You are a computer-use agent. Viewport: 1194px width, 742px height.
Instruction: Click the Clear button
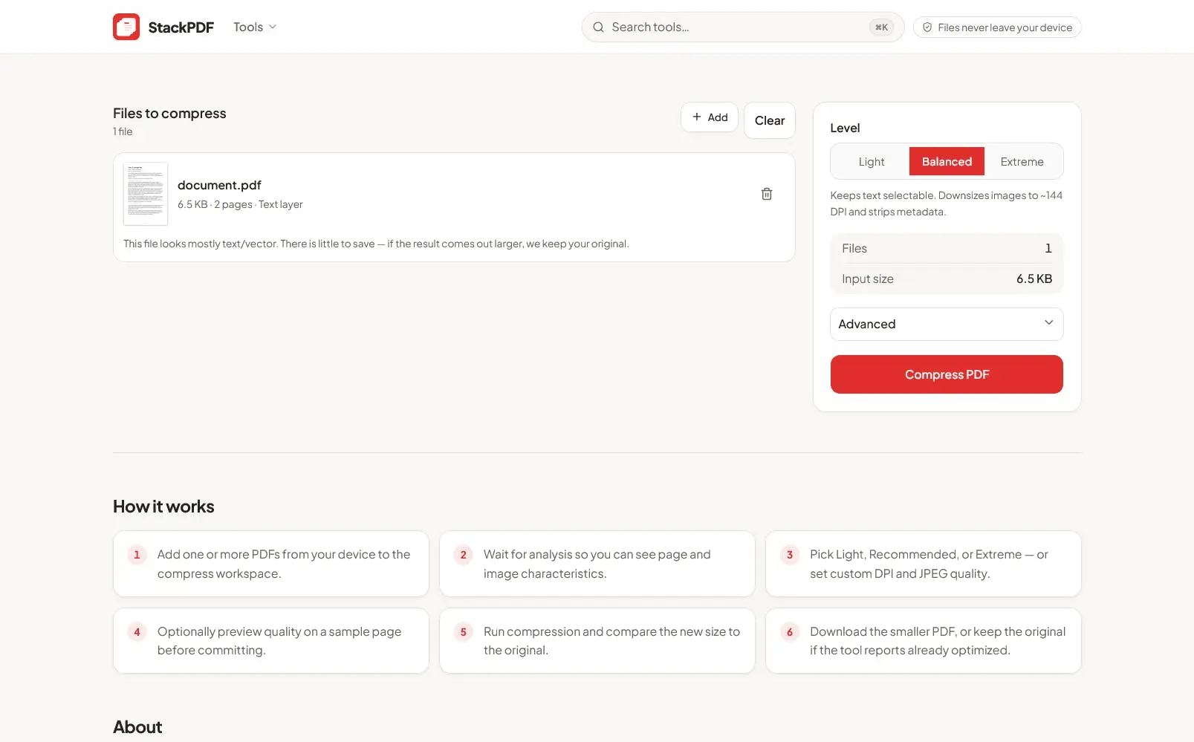770,120
